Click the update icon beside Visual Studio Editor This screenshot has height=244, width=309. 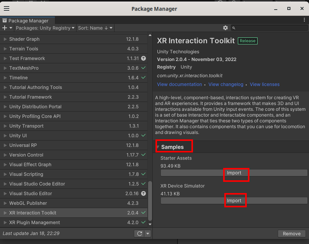point(143,193)
